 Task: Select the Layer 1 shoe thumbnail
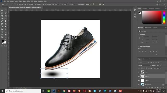(142, 72)
